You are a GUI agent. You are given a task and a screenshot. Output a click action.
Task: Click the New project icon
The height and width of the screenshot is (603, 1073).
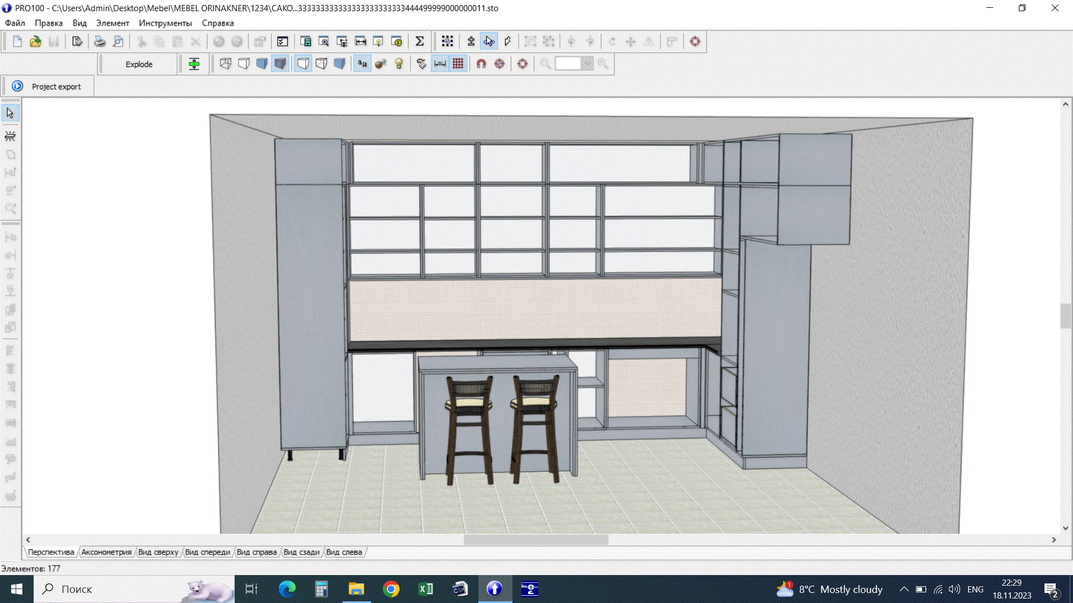tap(17, 41)
